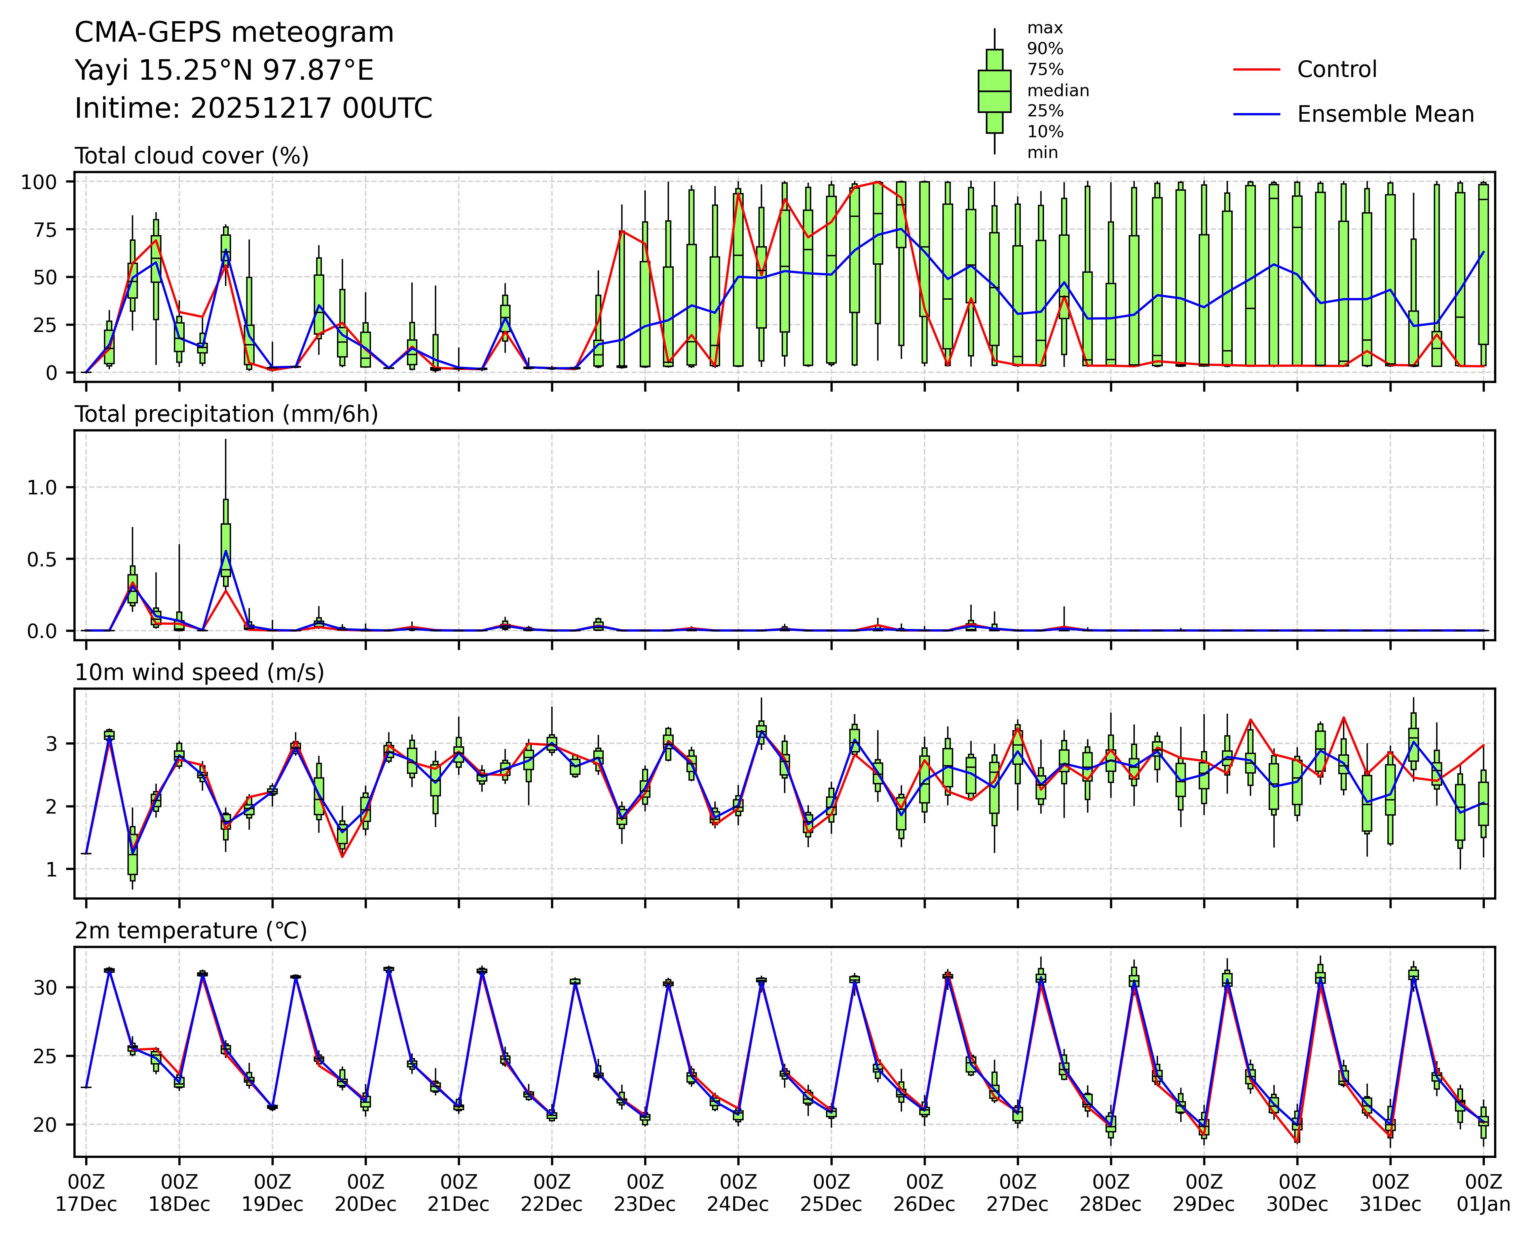Viewport: 1531px width, 1235px height.
Task: Click the 10m wind speed panel title
Action: pos(199,672)
